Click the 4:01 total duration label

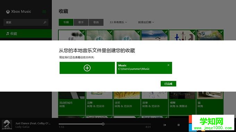pos(148,127)
